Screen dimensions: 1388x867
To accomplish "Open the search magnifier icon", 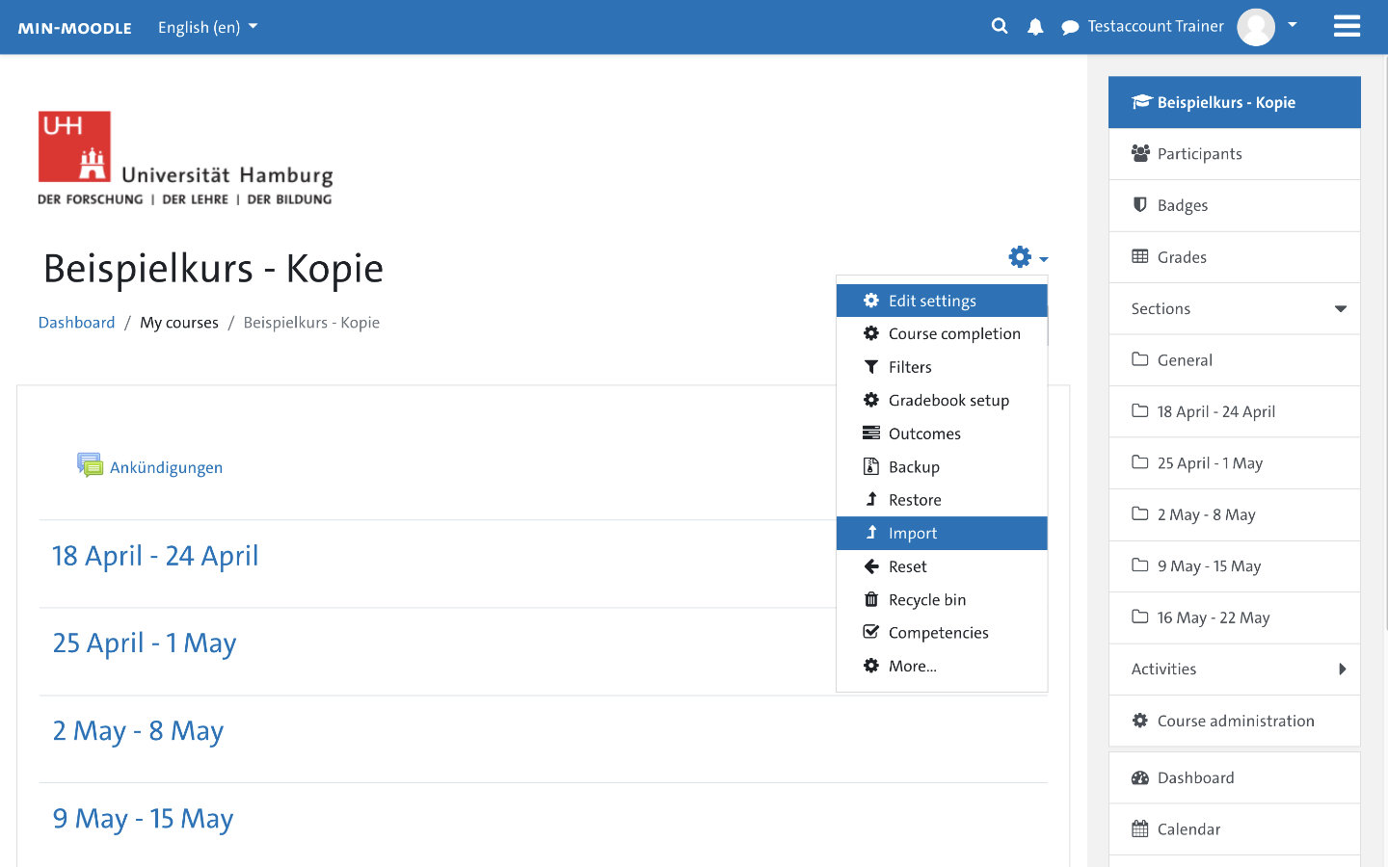I will coord(1000,26).
